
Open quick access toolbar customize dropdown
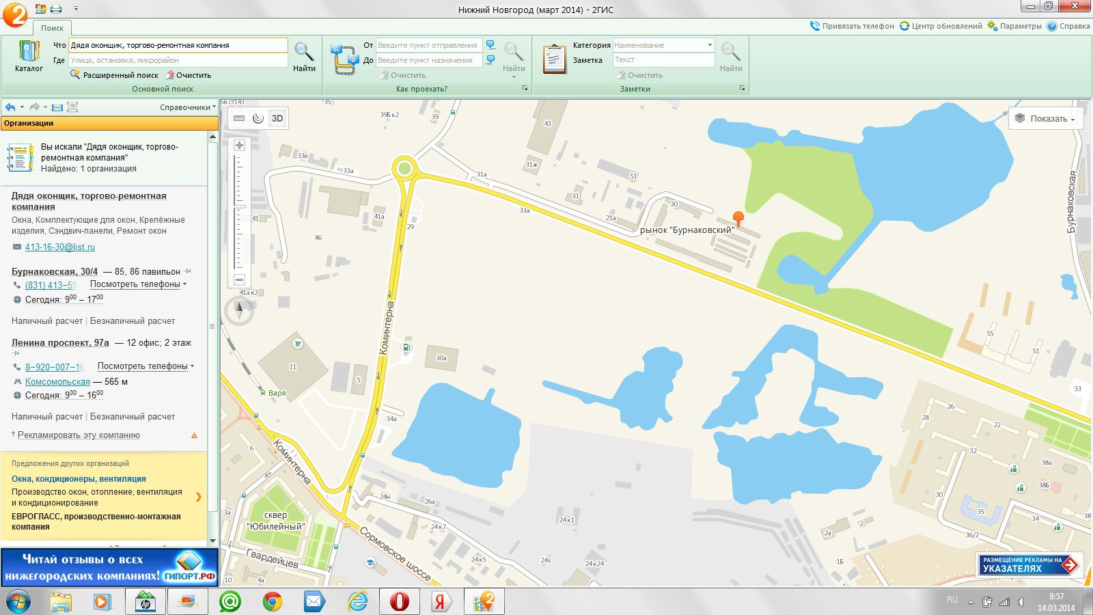(x=76, y=9)
